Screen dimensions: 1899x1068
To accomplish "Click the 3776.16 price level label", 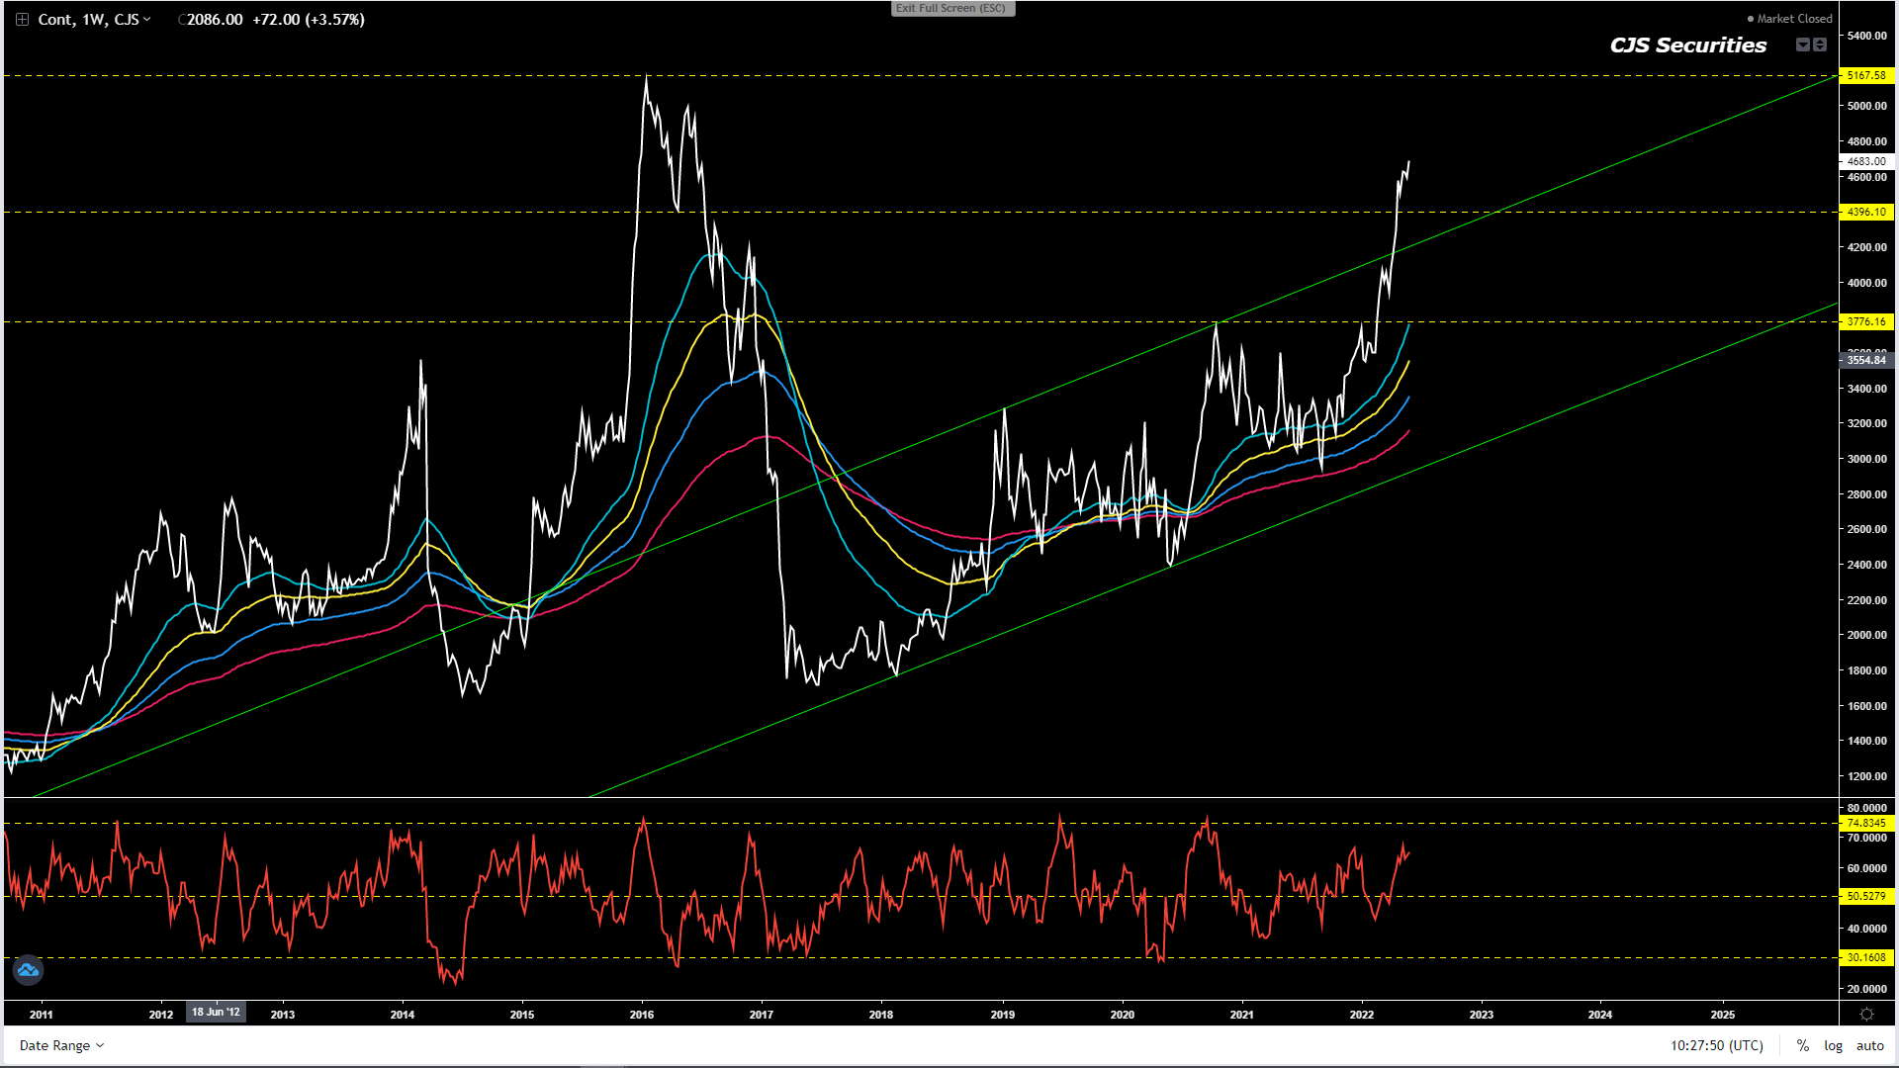I will pos(1866,321).
